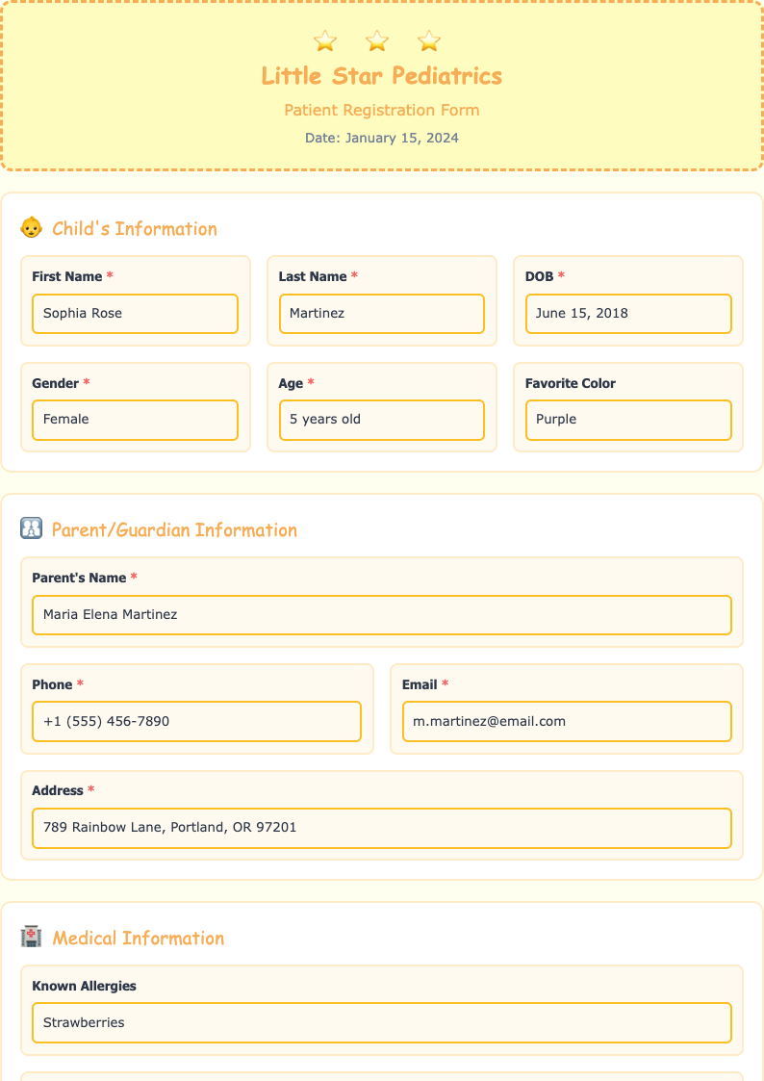764x1081 pixels.
Task: Select the Known Allergies field showing Strawberries
Action: 382,1022
